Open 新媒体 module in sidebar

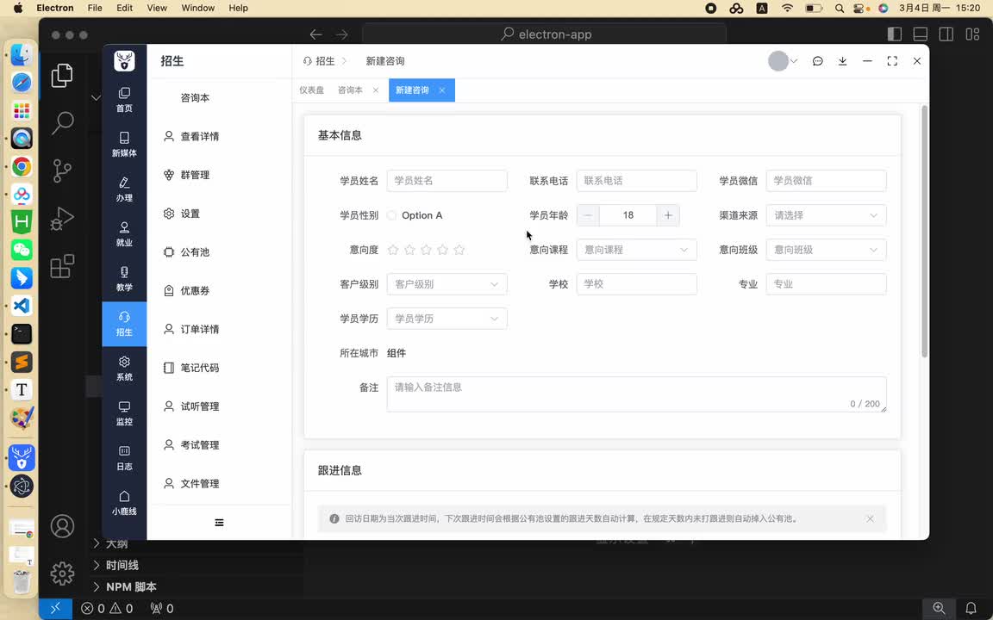(124, 145)
